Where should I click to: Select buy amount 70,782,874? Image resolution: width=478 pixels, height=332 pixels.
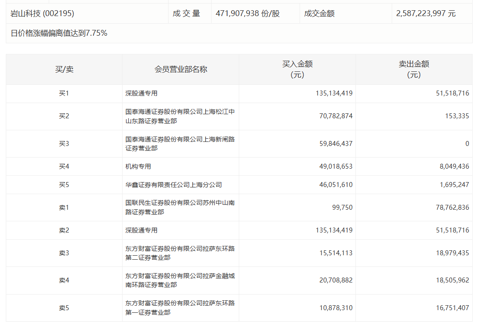click(336, 116)
